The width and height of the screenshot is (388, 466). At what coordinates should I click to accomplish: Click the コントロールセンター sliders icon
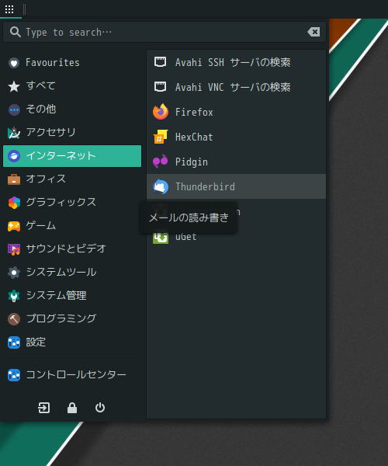point(14,375)
